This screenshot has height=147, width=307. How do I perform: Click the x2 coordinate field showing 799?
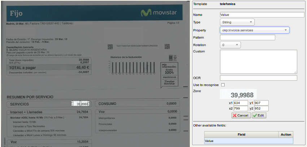tap(241, 108)
